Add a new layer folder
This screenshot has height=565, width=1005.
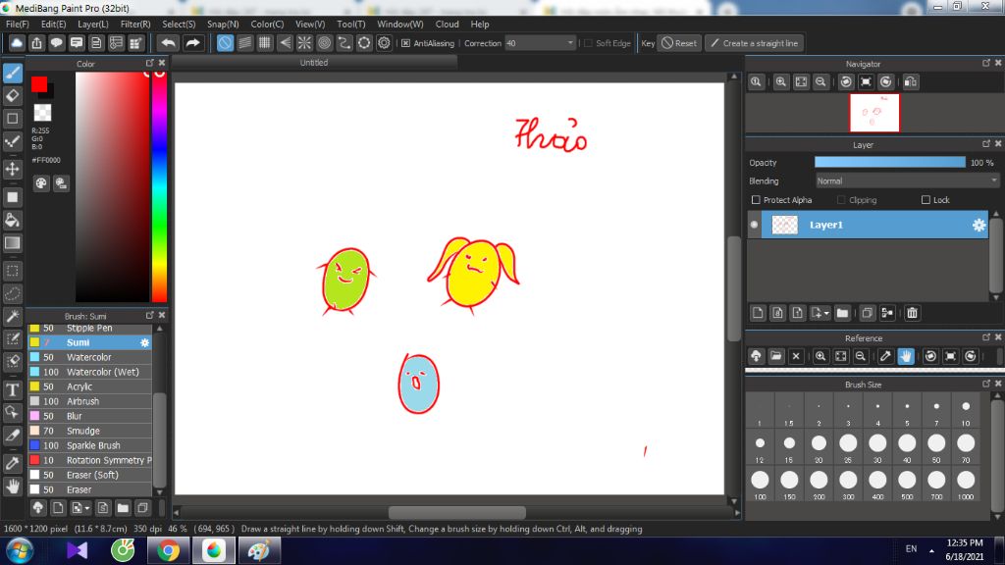tap(842, 313)
